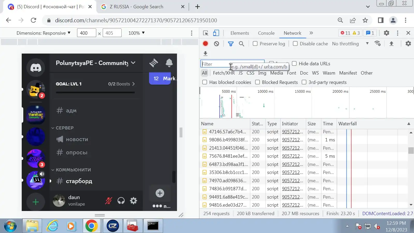Screen dimensions: 414x233
Task: Filter requests by Img type
Action: tap(262, 73)
